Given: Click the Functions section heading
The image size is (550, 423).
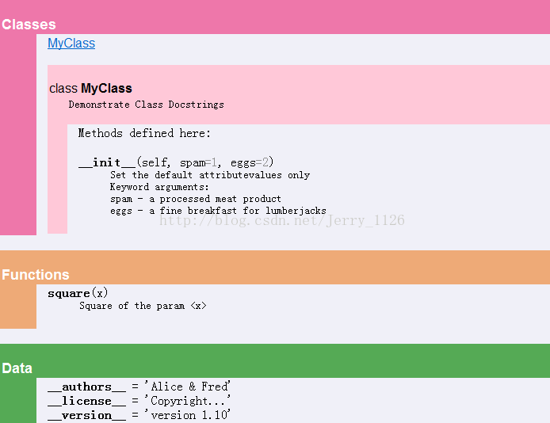Looking at the screenshot, I should (36, 275).
